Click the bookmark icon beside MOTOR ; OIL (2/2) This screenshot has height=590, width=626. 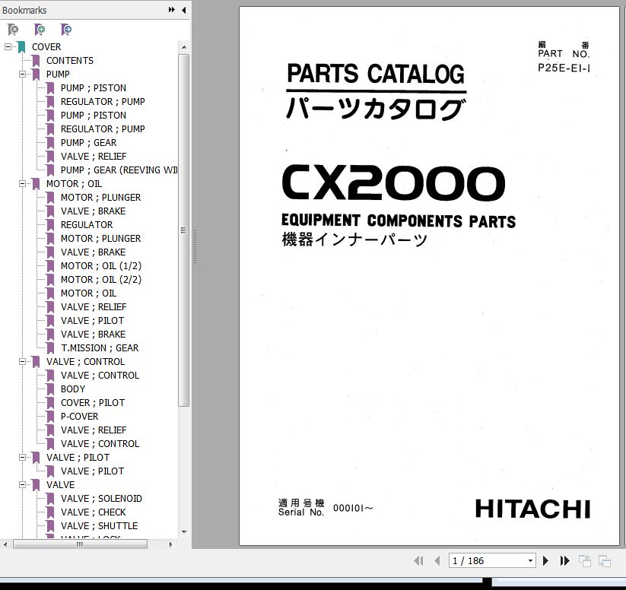(x=50, y=280)
